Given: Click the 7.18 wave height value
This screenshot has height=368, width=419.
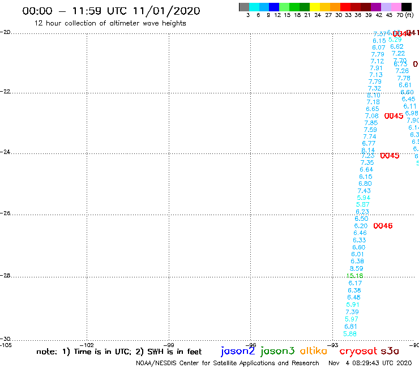Looking at the screenshot, I should point(373,102).
